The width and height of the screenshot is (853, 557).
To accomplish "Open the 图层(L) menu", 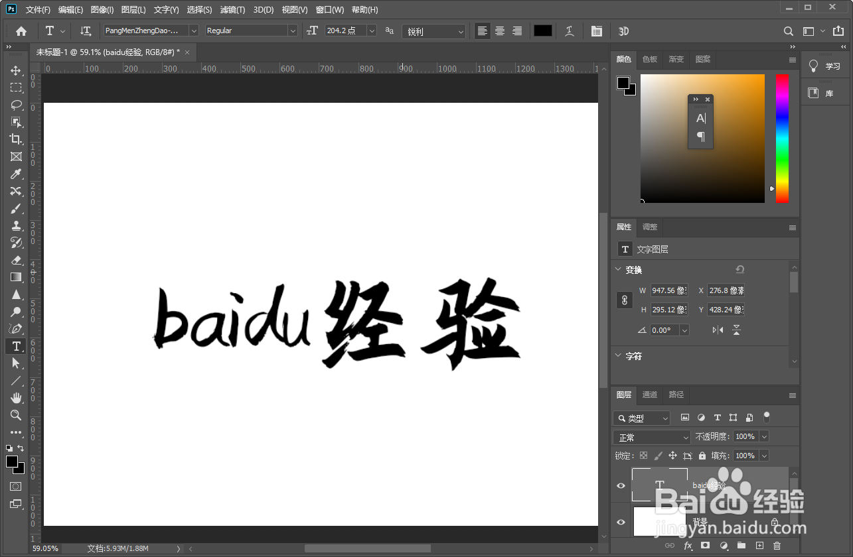I will (x=133, y=10).
